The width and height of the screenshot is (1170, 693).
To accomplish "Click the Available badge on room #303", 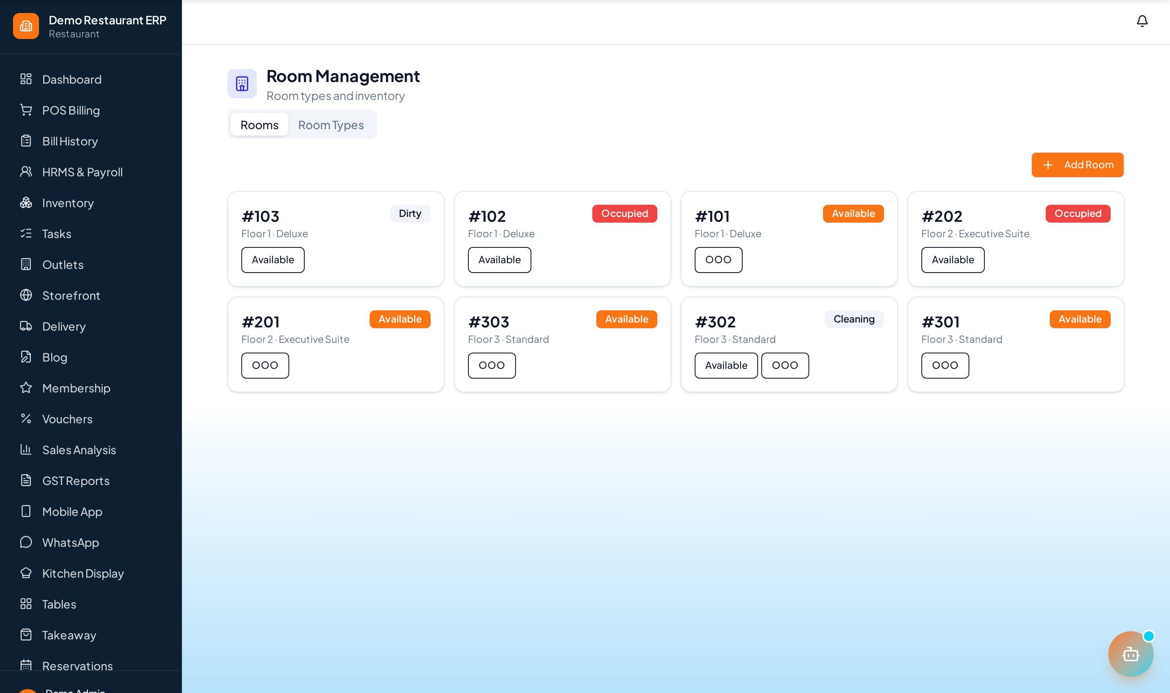I will (626, 319).
